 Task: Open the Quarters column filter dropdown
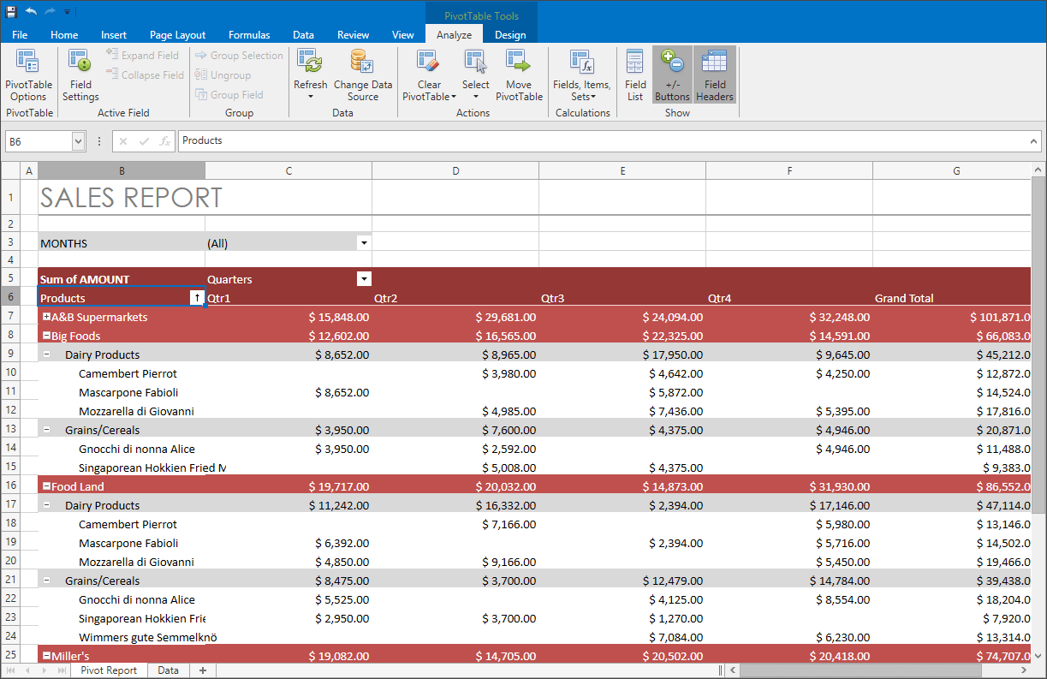point(365,279)
